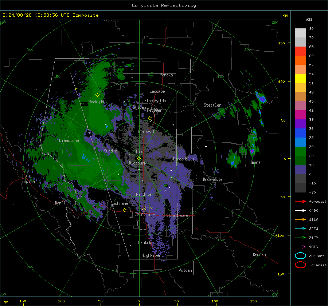Select the slate 10–0 dBZ swatch
The height and width of the screenshot is (306, 328).
(x=300, y=170)
